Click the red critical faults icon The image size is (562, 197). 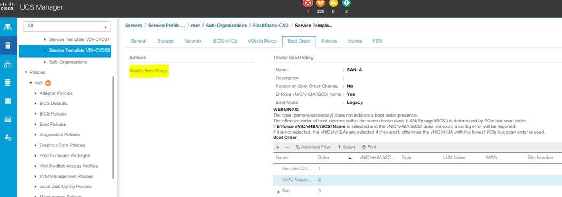click(308, 3)
